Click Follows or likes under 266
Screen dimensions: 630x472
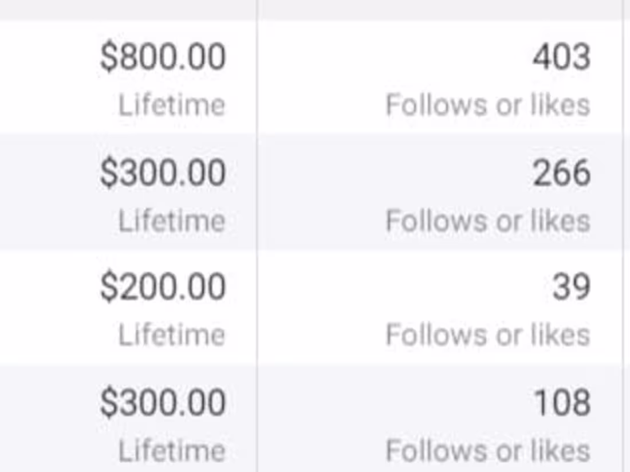point(488,221)
